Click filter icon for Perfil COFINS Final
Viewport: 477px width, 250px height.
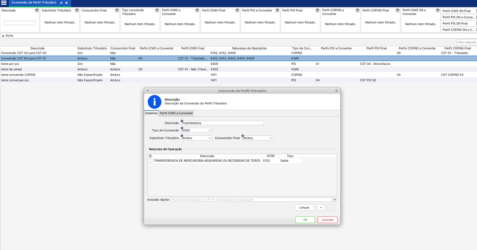point(397,11)
